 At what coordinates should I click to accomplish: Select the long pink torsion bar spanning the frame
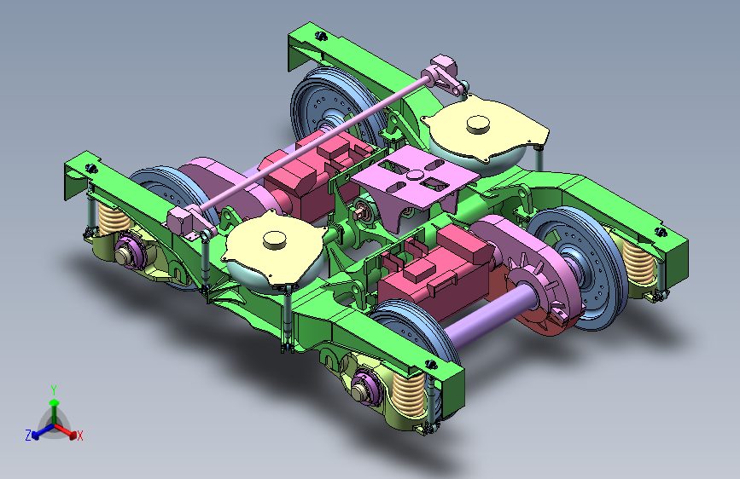pos(313,145)
